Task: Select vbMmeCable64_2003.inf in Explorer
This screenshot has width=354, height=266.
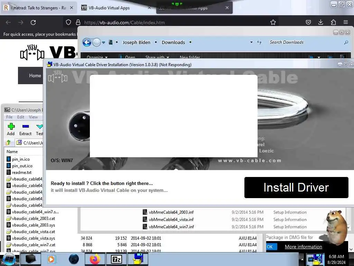Action: (171, 212)
